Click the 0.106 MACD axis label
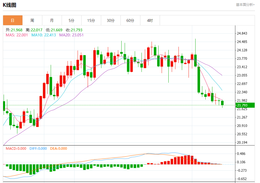This screenshot has width=260, height=183. 241,162
